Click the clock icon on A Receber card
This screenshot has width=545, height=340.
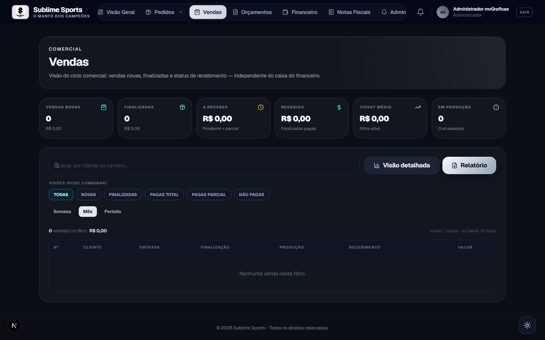point(261,107)
